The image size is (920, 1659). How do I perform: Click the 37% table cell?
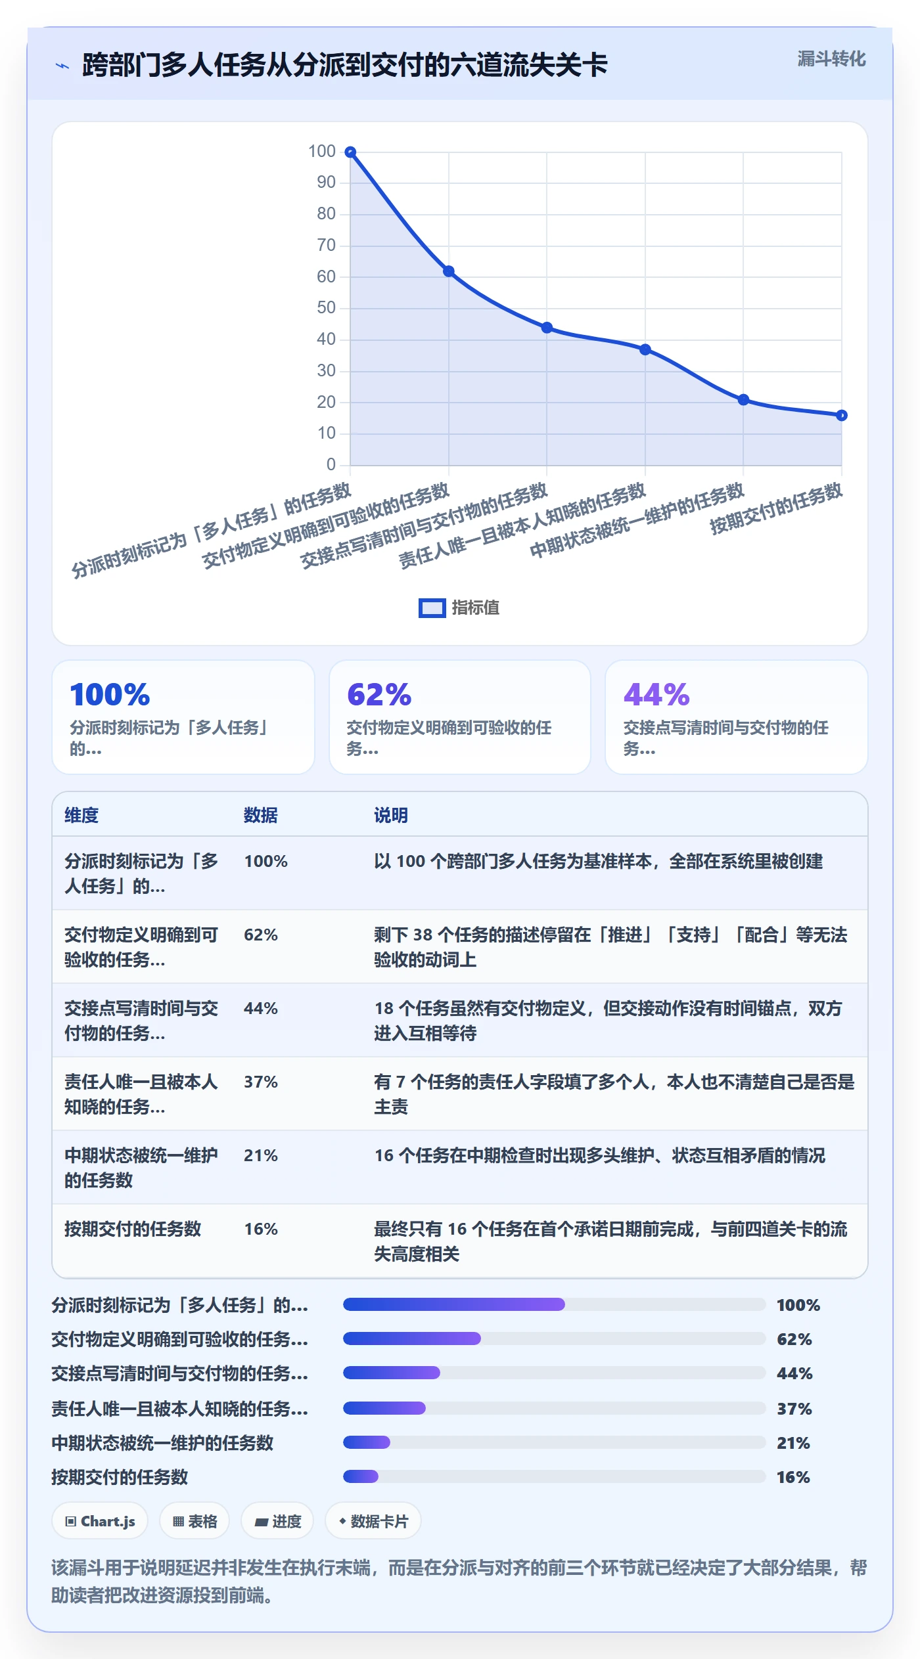coord(261,1082)
